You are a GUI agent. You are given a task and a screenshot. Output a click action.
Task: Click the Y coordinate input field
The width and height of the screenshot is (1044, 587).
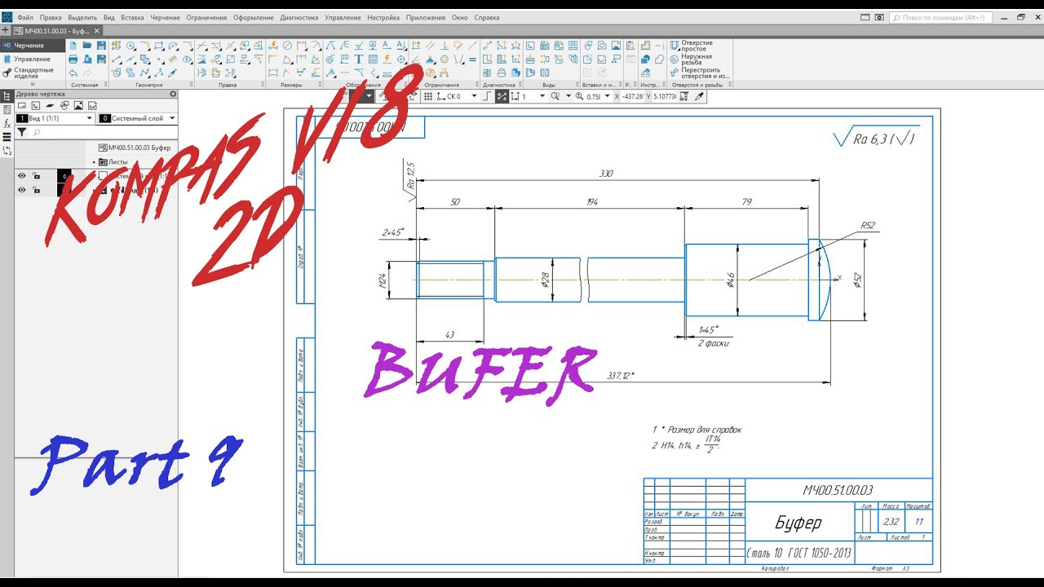[665, 96]
